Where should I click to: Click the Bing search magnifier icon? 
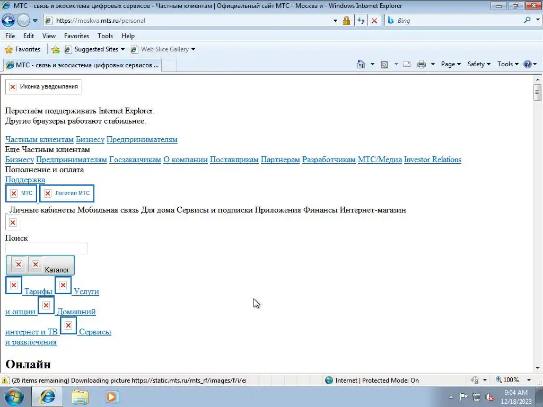(x=528, y=21)
